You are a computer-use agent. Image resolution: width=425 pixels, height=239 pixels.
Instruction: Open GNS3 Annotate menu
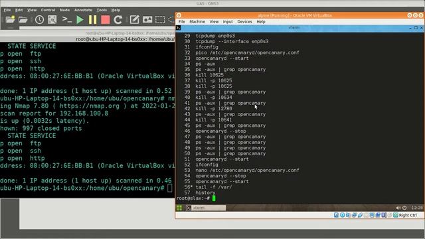tap(83, 10)
